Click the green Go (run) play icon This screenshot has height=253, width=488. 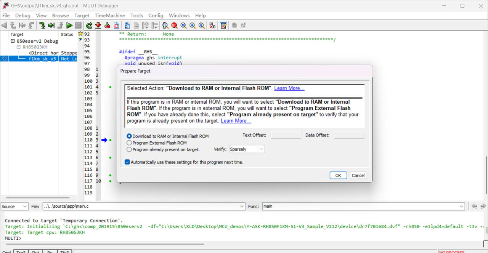[69, 26]
